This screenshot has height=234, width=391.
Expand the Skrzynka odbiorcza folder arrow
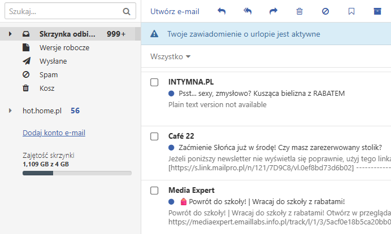click(x=10, y=34)
